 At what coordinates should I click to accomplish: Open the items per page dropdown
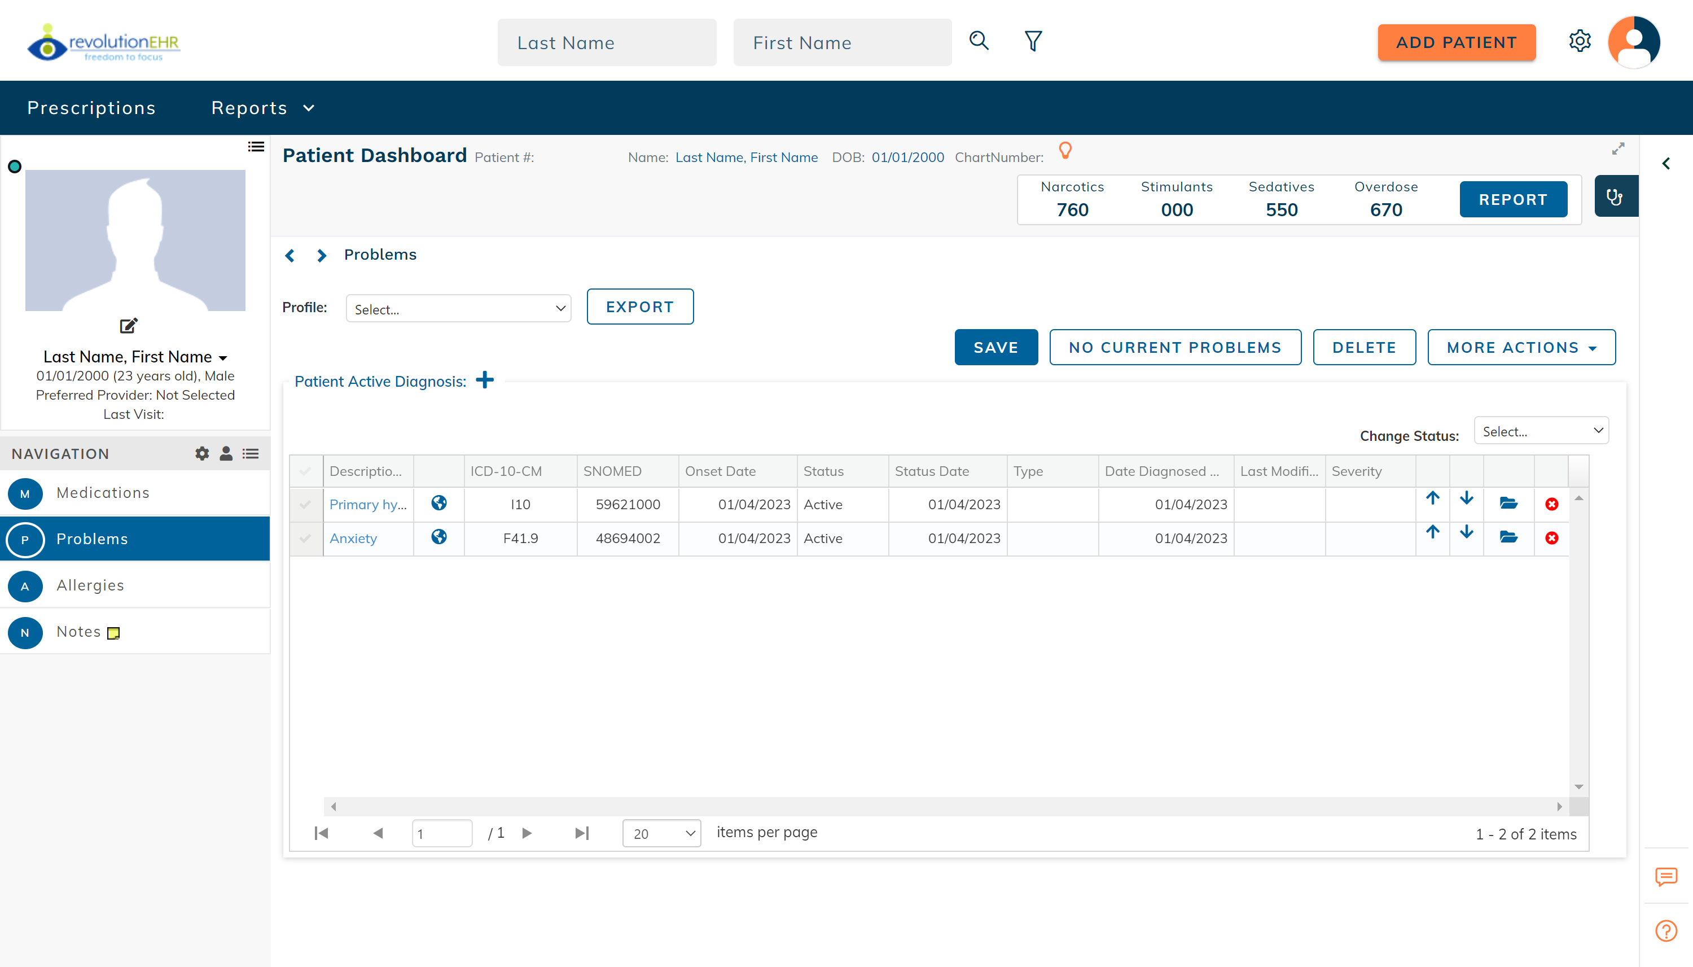tap(661, 833)
